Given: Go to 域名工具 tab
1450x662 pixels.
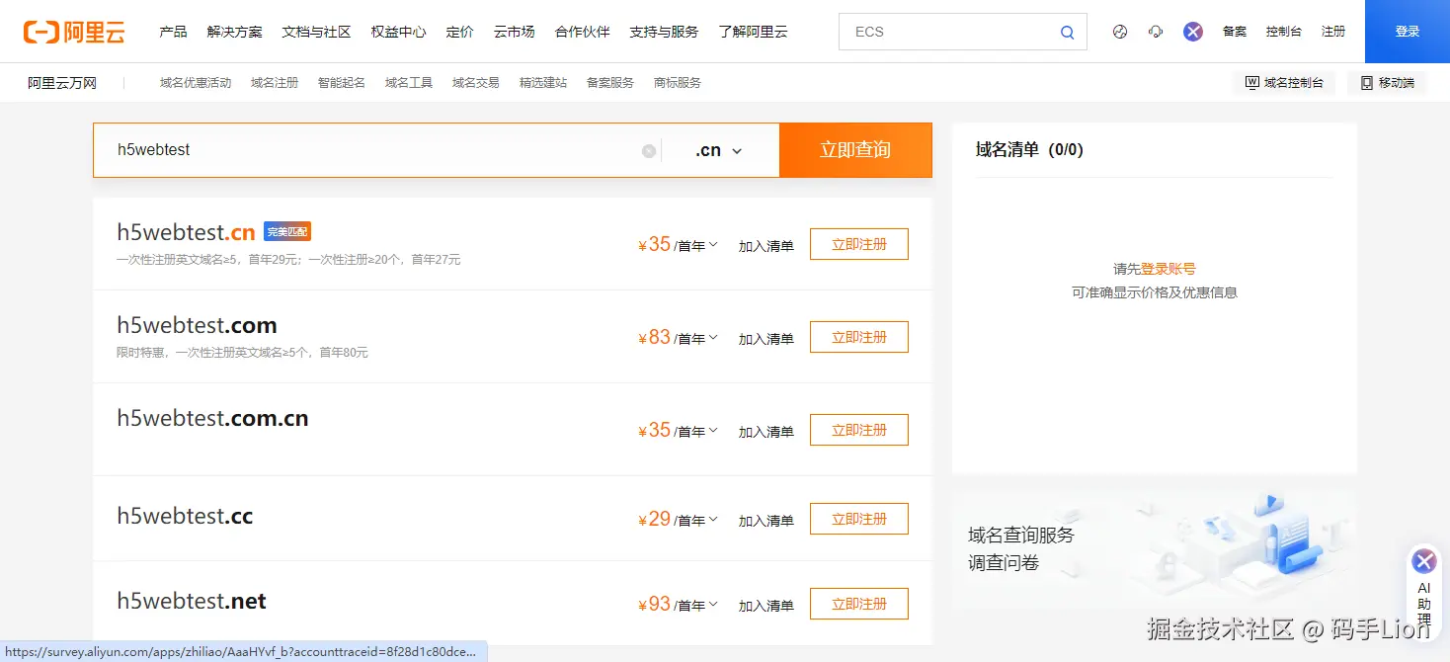Looking at the screenshot, I should [409, 83].
